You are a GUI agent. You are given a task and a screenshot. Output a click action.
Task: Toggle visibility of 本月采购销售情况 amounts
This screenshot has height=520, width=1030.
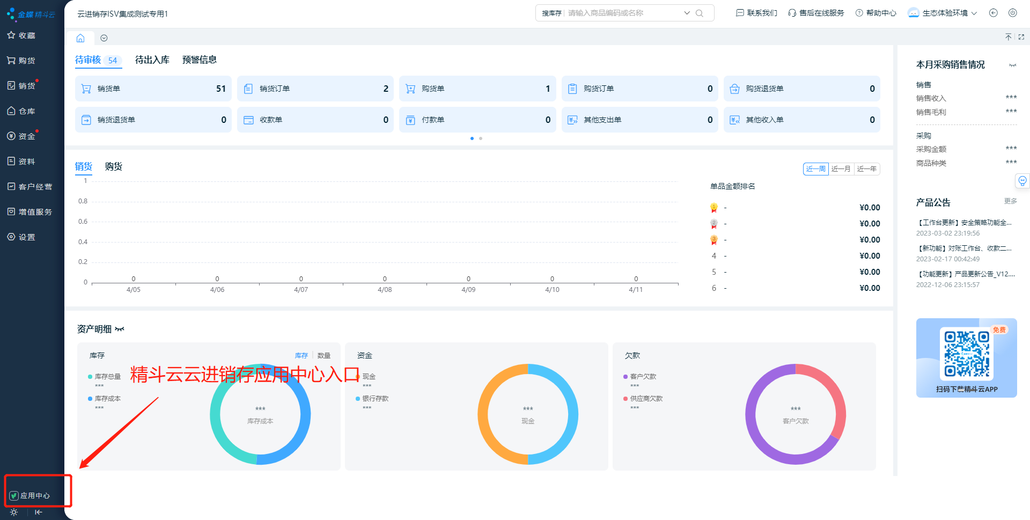click(x=1013, y=65)
